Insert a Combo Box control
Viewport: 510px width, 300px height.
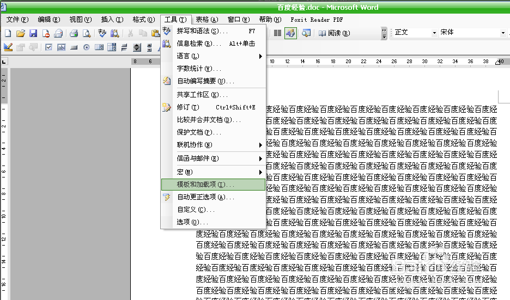[112, 47]
